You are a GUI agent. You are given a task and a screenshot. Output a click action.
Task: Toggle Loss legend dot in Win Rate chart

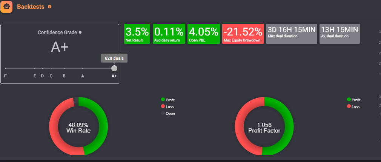163,106
